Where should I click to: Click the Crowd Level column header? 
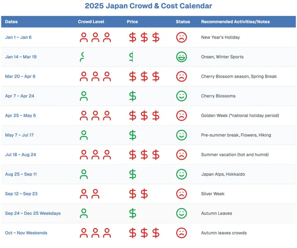91,22
